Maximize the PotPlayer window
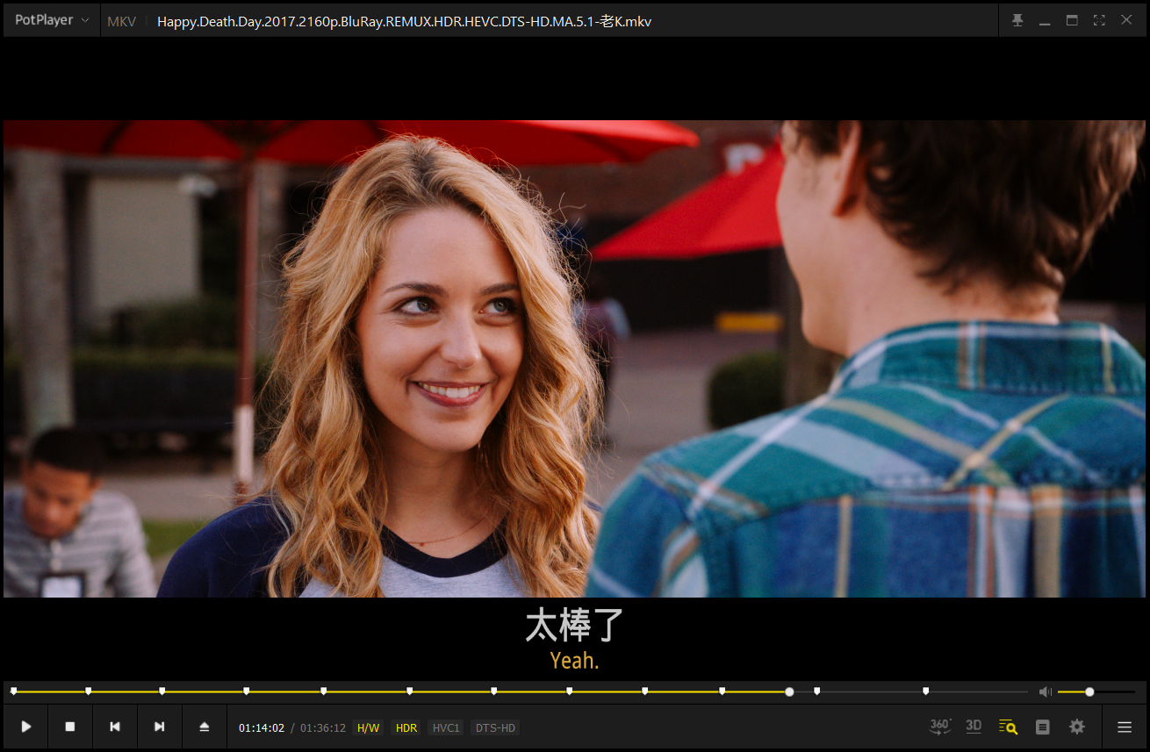This screenshot has width=1150, height=752. coord(1072,20)
